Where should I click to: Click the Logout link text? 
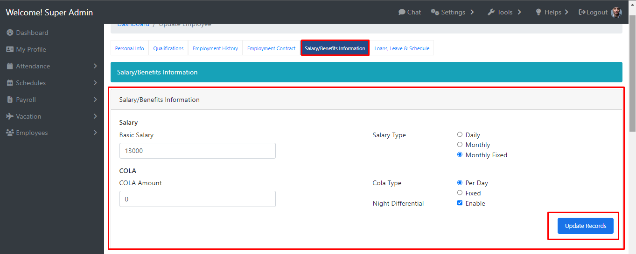point(597,12)
